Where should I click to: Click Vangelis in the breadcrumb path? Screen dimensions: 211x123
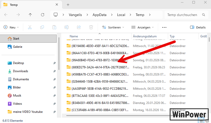tap(75, 15)
